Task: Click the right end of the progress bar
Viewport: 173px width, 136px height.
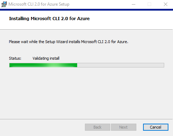Action: [x=163, y=65]
